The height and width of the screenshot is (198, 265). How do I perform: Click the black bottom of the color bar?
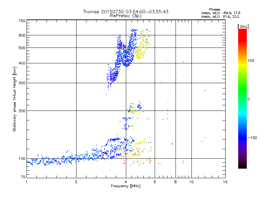[242, 167]
